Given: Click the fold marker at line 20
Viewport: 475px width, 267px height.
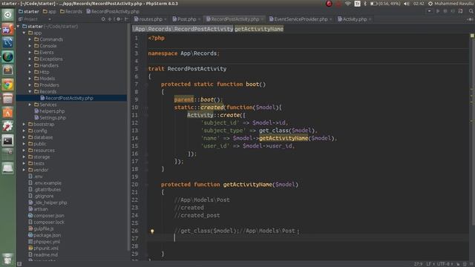Looking at the screenshot, I should (146, 185).
